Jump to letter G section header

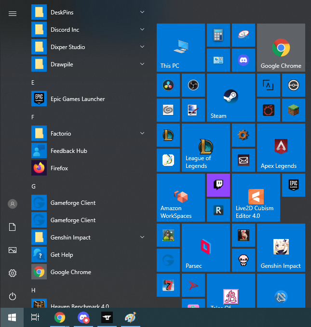click(33, 187)
